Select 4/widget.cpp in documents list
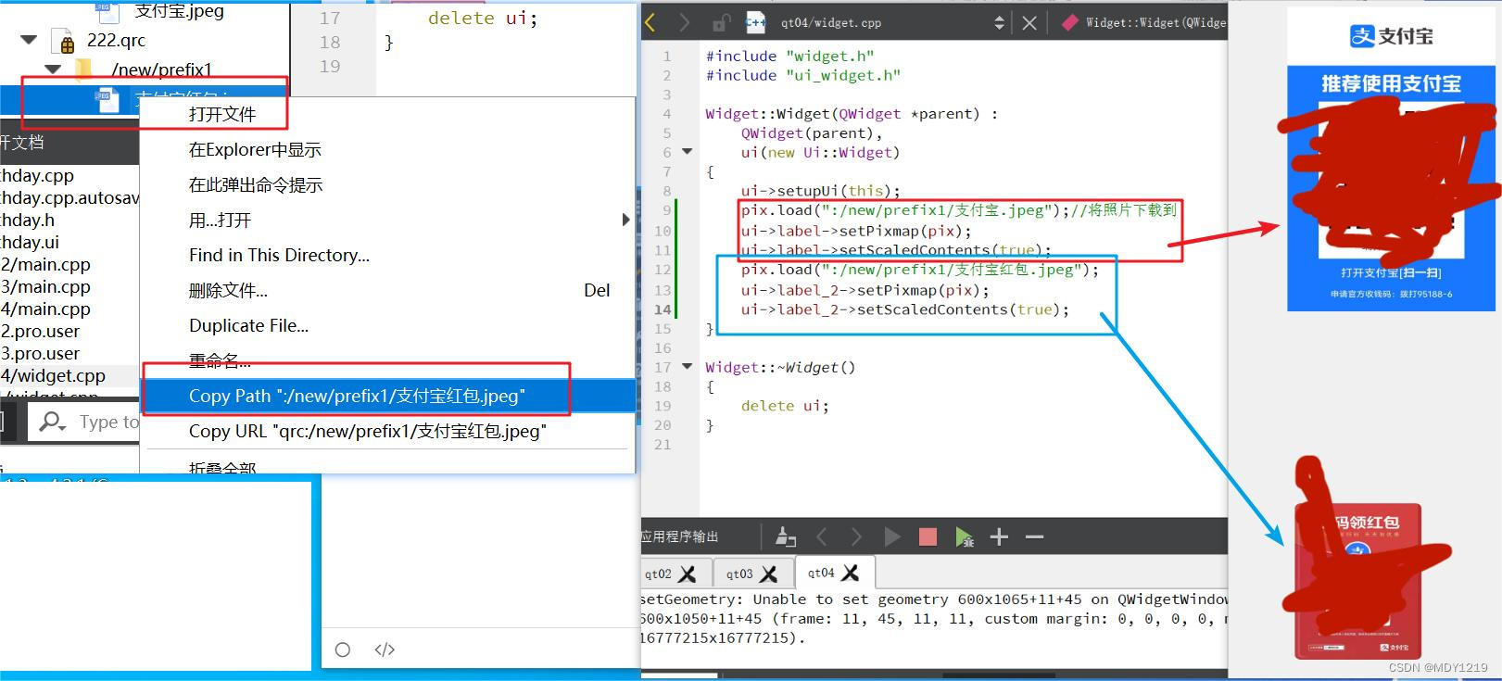 [53, 375]
